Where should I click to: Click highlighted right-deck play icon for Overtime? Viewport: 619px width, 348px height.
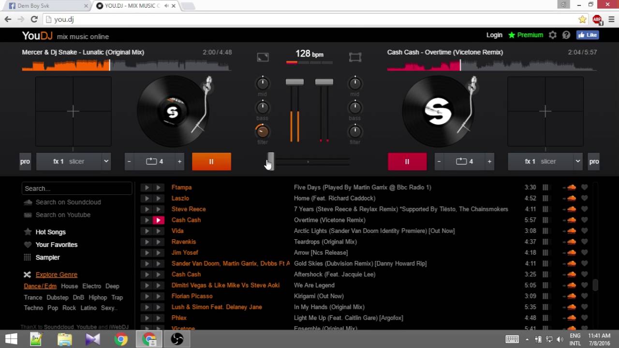point(158,220)
